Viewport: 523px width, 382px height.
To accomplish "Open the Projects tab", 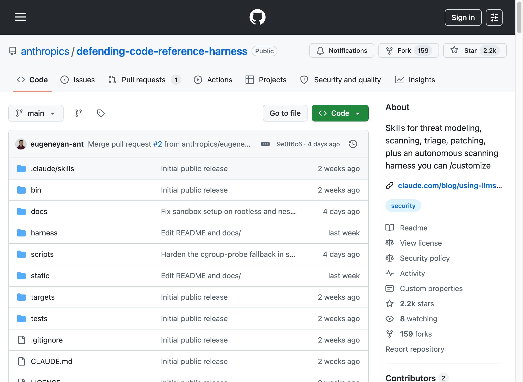I will click(266, 80).
